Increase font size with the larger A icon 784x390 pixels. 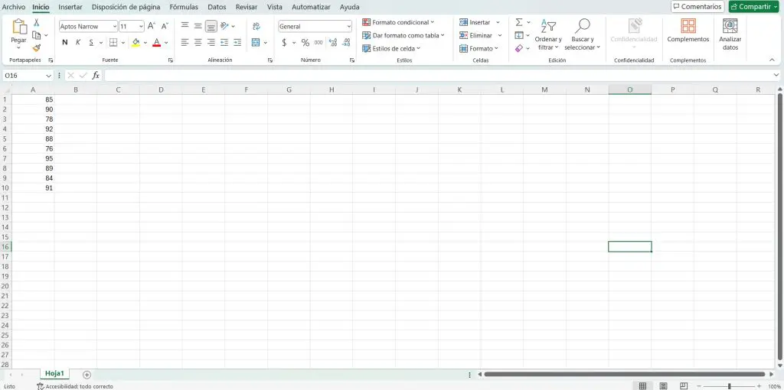[x=152, y=26]
